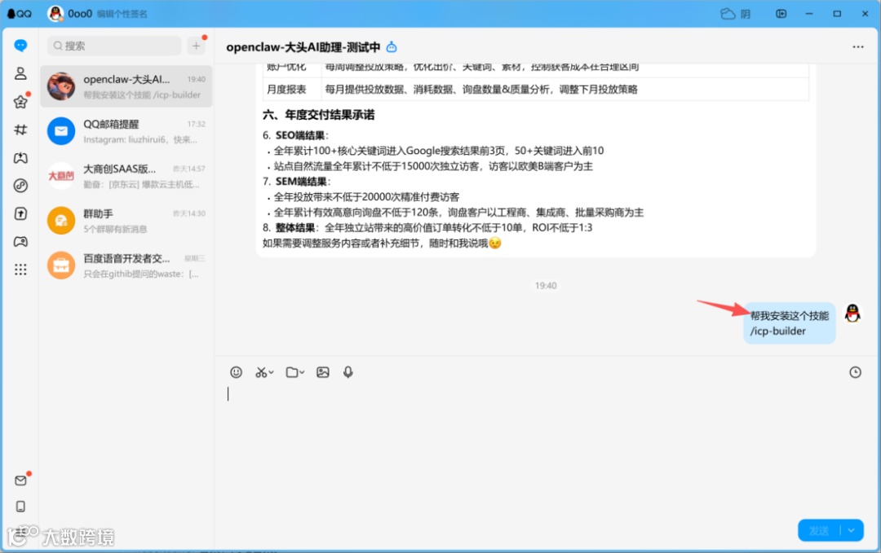Screen dimensions: 881x553
Task: Open the more apps grid icon
Action: [x=20, y=270]
